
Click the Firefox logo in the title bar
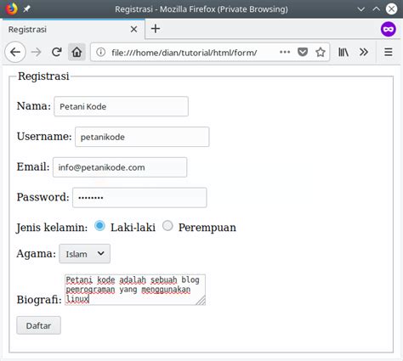click(12, 8)
